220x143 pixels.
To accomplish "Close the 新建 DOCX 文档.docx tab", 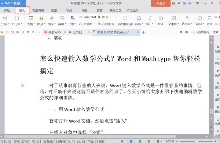I will coord(138,32).
